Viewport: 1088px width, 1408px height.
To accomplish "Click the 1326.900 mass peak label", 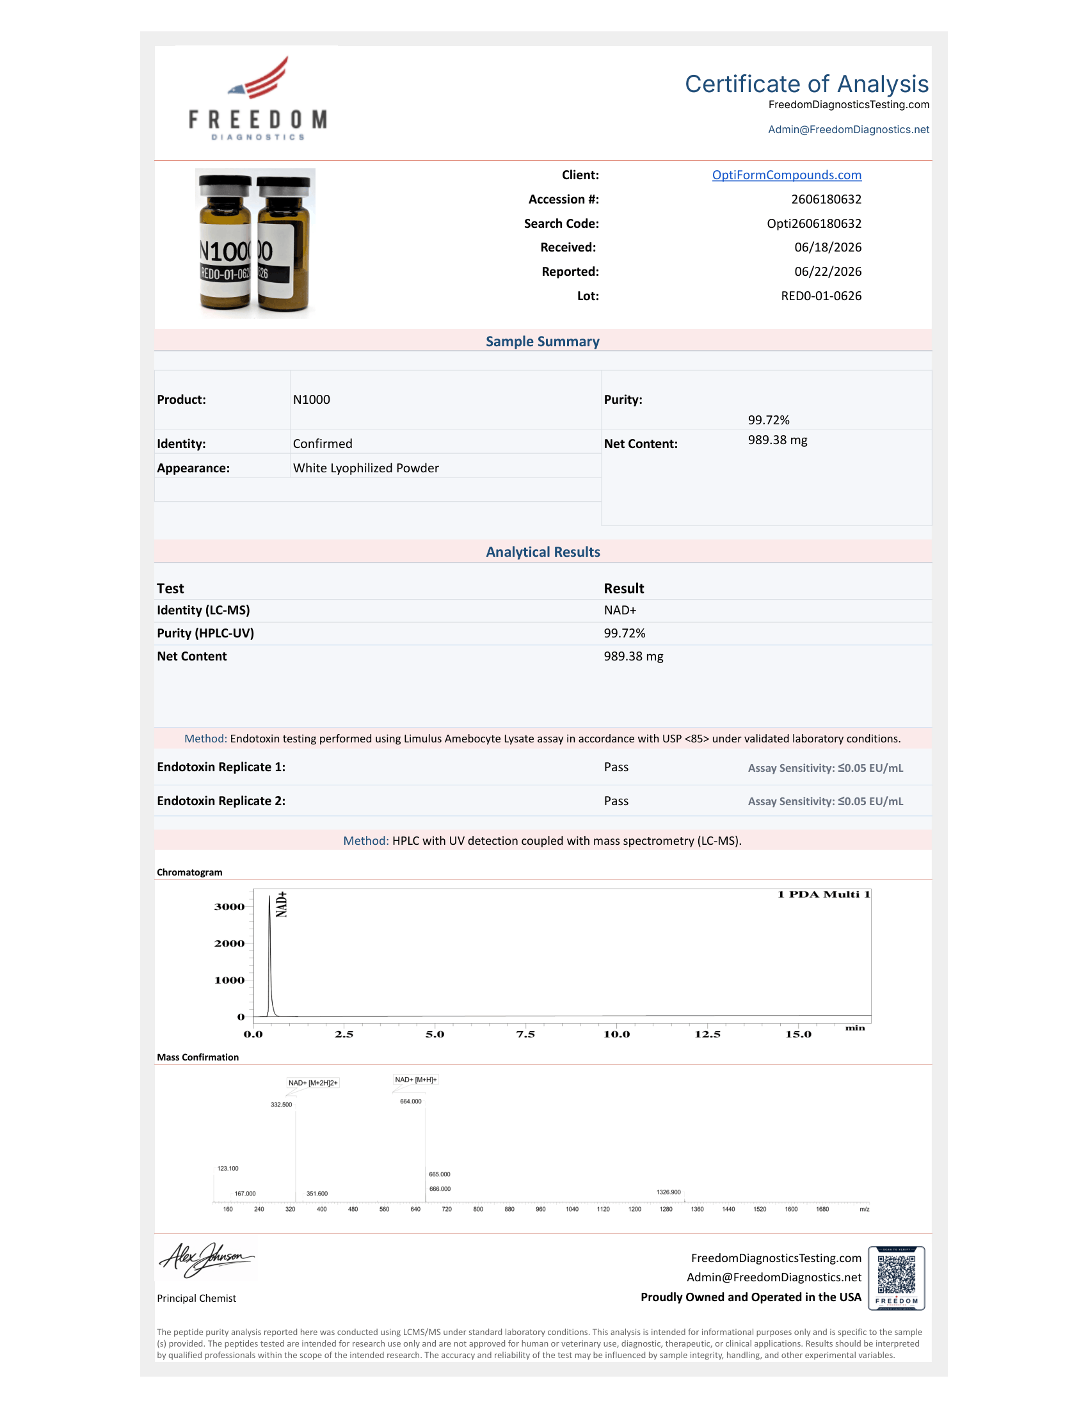I will click(x=668, y=1192).
